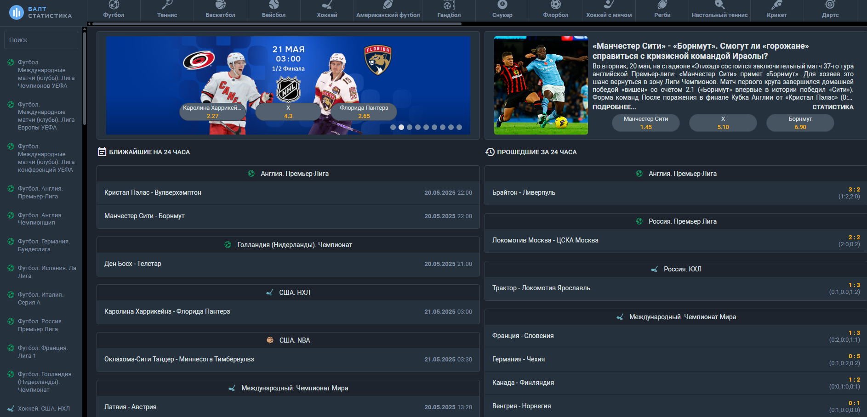The height and width of the screenshot is (417, 867).
Task: Click ПОДРОБНЕЕ... link in article
Action: coord(614,107)
